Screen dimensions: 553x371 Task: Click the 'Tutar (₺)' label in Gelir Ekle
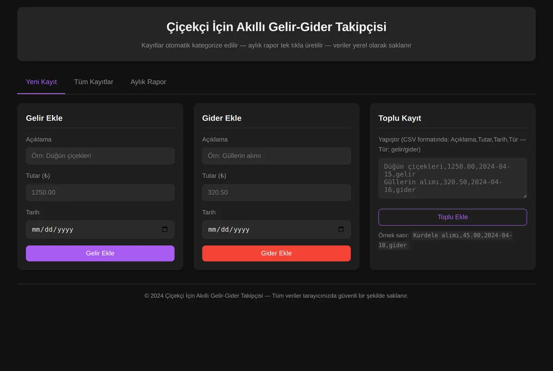pyautogui.click(x=38, y=176)
